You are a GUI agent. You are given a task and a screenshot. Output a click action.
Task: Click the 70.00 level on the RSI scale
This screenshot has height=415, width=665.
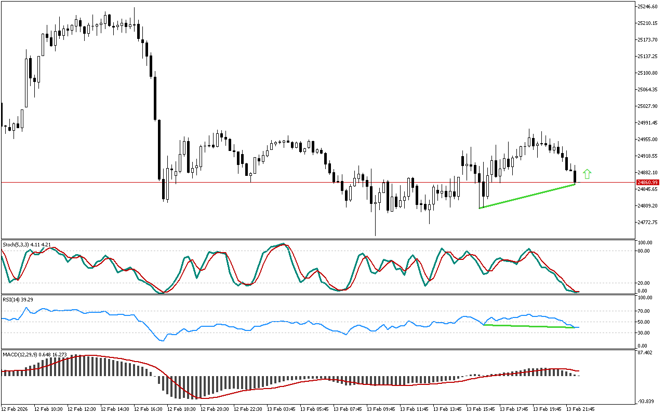[x=644, y=311]
